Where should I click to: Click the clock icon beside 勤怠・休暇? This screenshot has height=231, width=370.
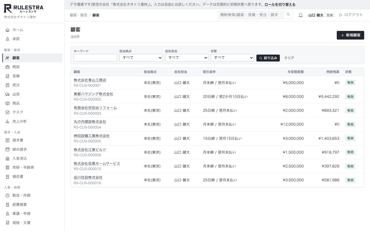click(8, 195)
